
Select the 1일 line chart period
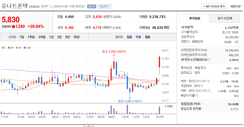point(22,37)
